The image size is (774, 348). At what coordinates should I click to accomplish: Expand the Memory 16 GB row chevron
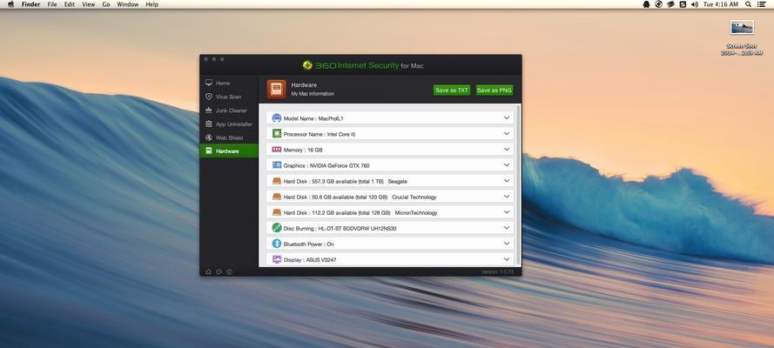pyautogui.click(x=507, y=149)
